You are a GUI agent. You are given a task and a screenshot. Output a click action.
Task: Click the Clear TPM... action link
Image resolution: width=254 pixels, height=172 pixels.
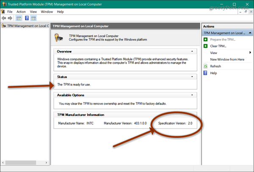pos(218,46)
